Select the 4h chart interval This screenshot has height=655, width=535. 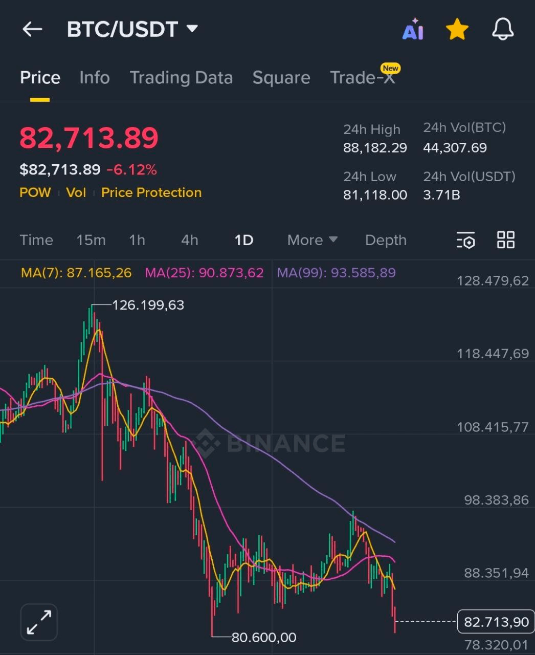tap(189, 240)
